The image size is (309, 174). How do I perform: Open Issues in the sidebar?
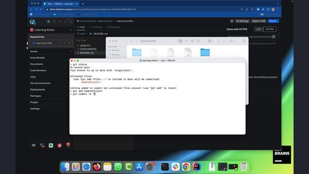tap(34, 51)
